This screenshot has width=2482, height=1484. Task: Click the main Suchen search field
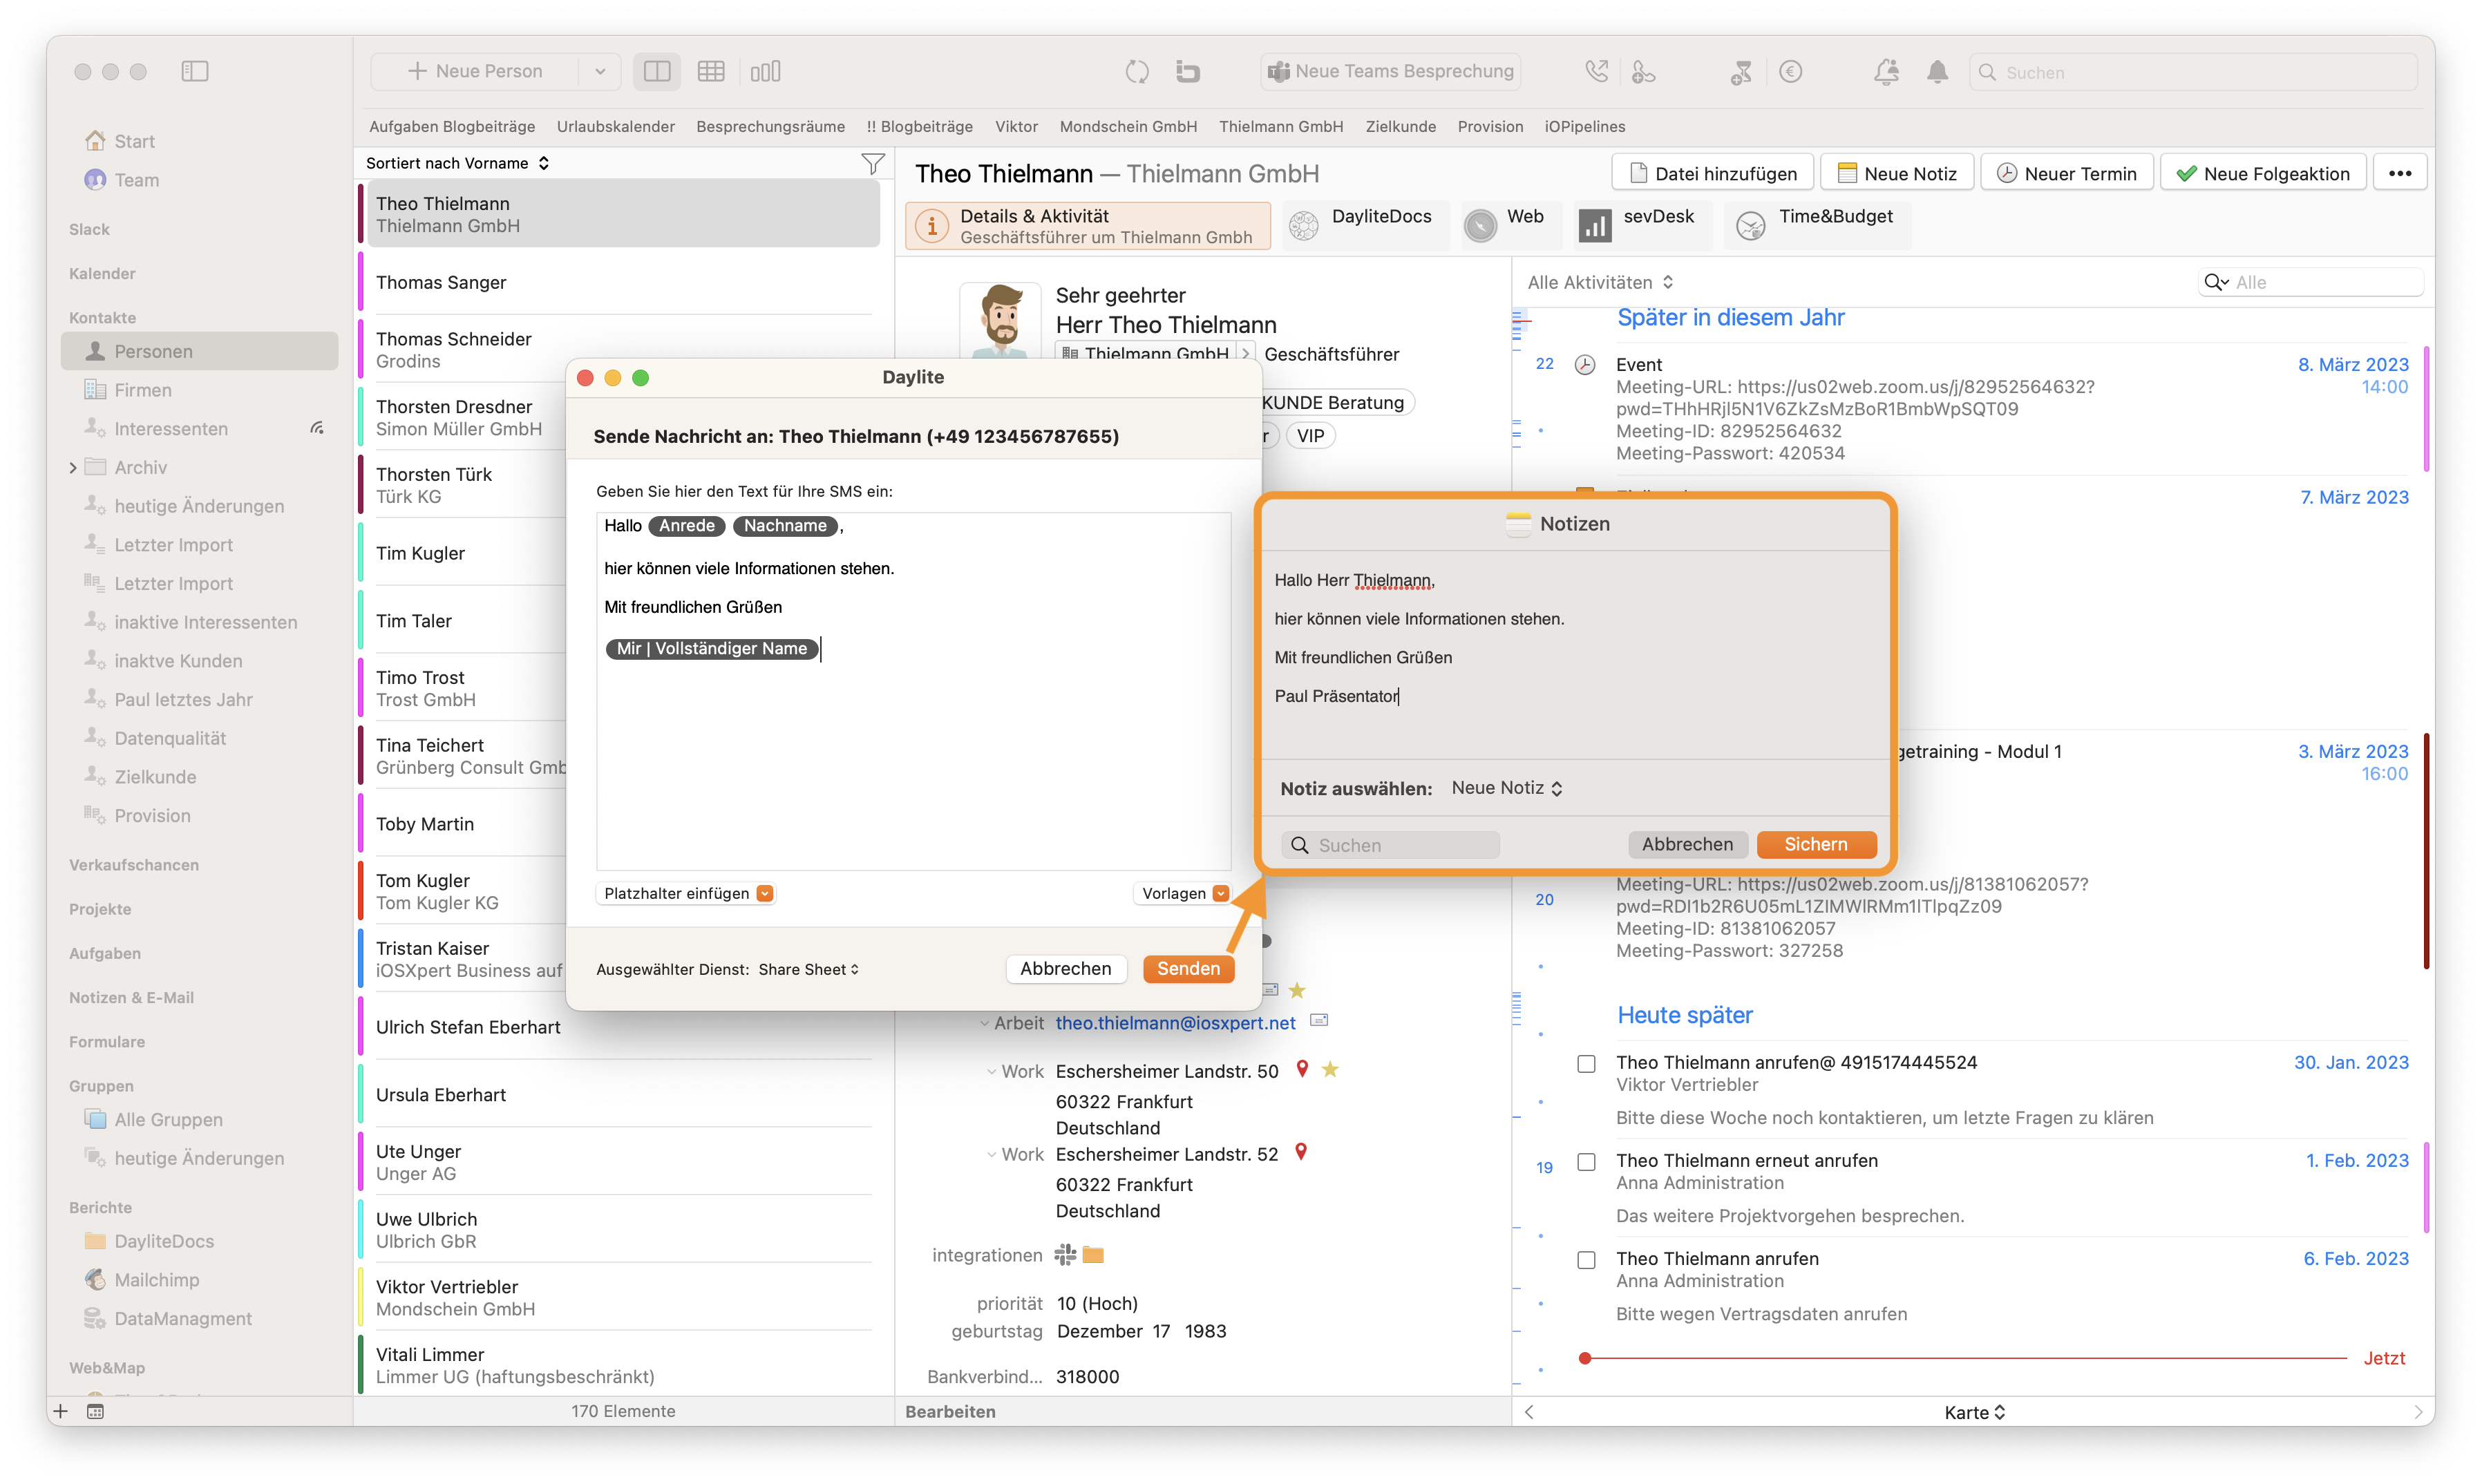click(x=2193, y=72)
